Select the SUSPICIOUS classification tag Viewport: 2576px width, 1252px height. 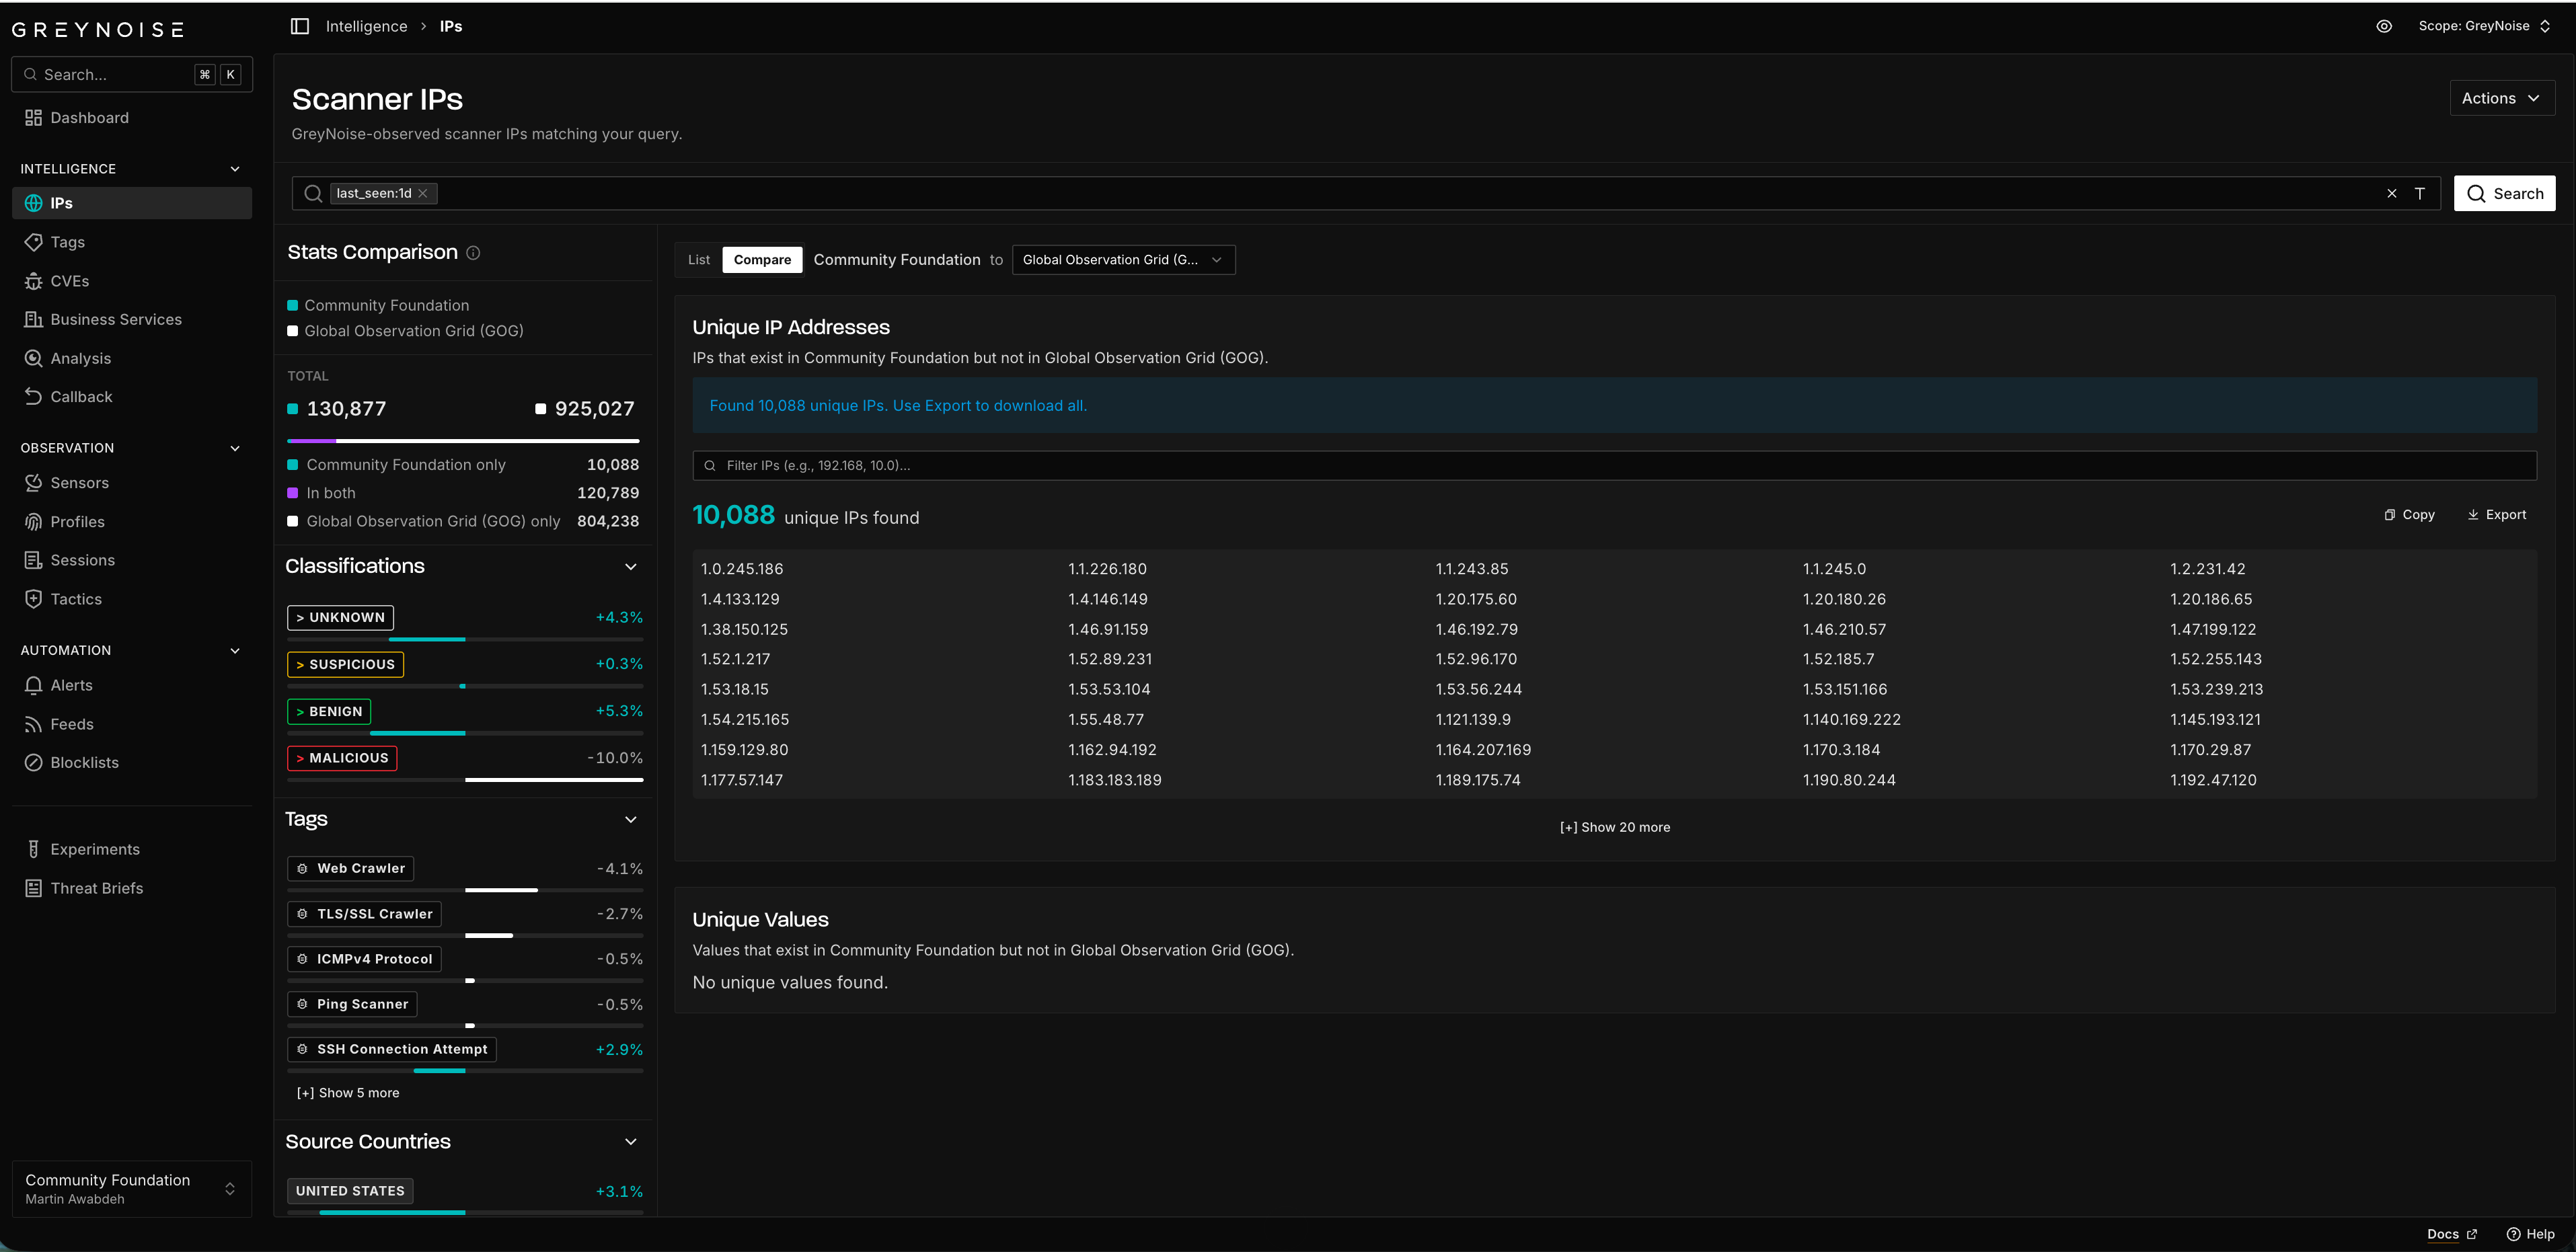[x=345, y=664]
